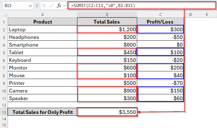Select column C header
217x128 pixels.
click(x=161, y=14)
